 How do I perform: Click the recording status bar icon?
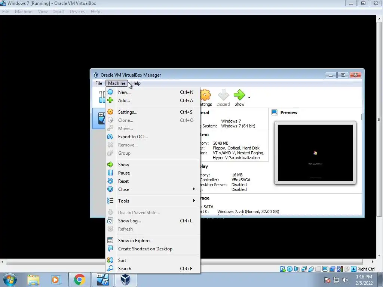332,269
